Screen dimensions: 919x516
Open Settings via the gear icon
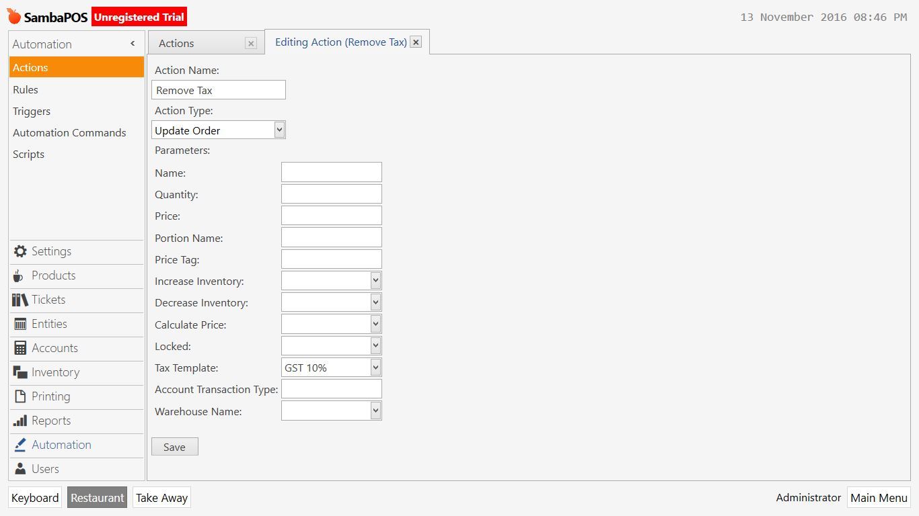coord(20,251)
